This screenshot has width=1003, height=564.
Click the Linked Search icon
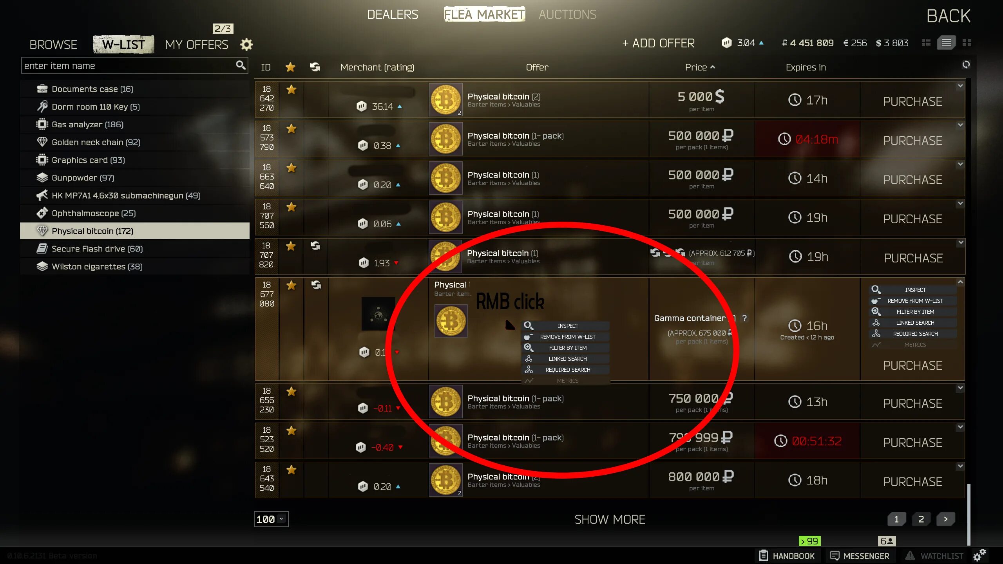pyautogui.click(x=530, y=358)
